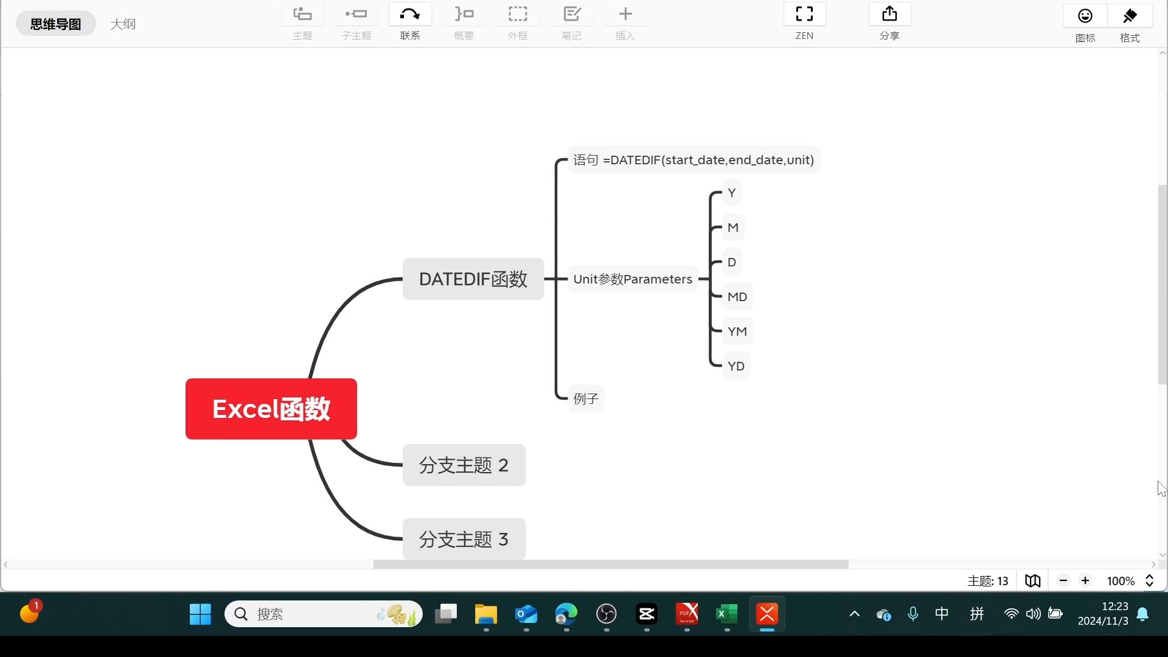Select the 分支主题 2 node
Image resolution: width=1168 pixels, height=657 pixels.
tap(464, 465)
